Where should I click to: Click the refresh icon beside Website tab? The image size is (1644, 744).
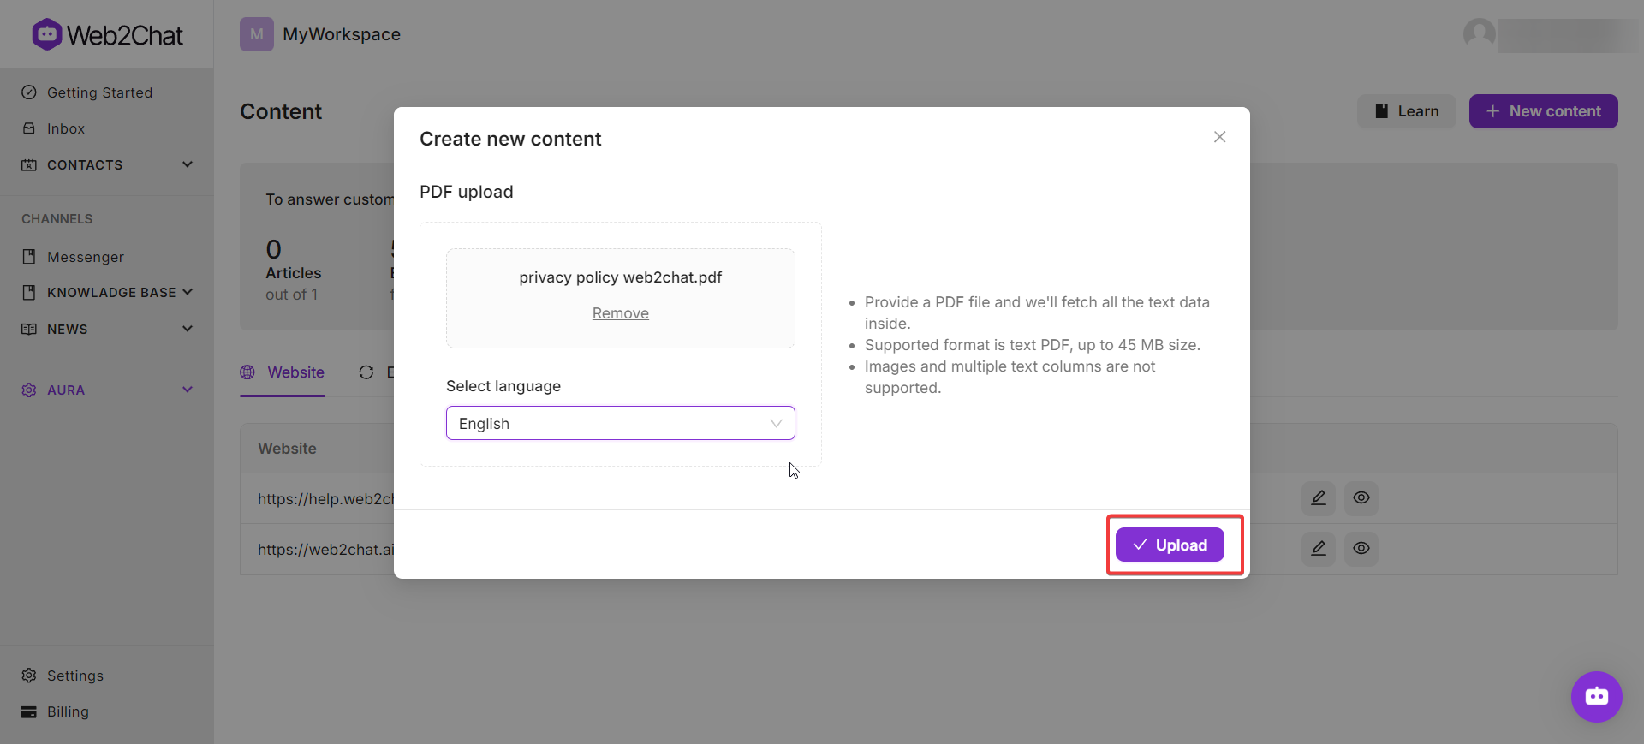click(366, 372)
